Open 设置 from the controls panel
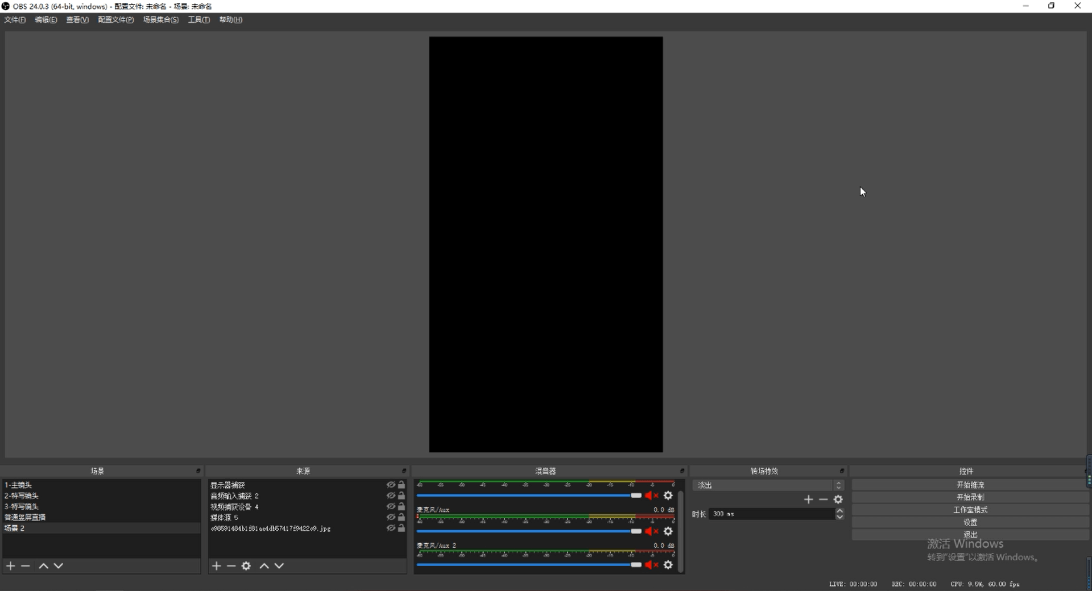The width and height of the screenshot is (1092, 591). 970,522
